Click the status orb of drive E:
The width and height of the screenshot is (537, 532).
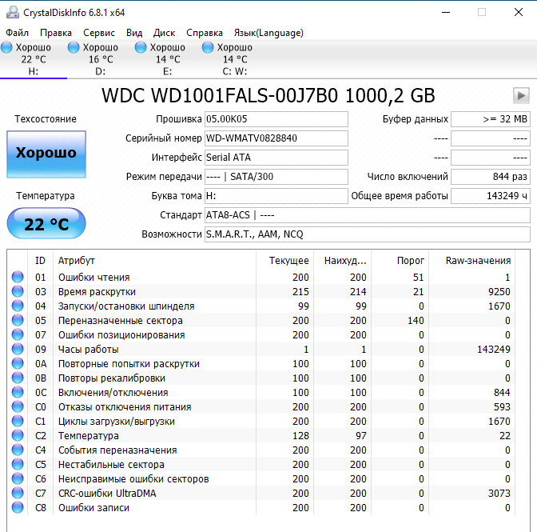click(141, 48)
